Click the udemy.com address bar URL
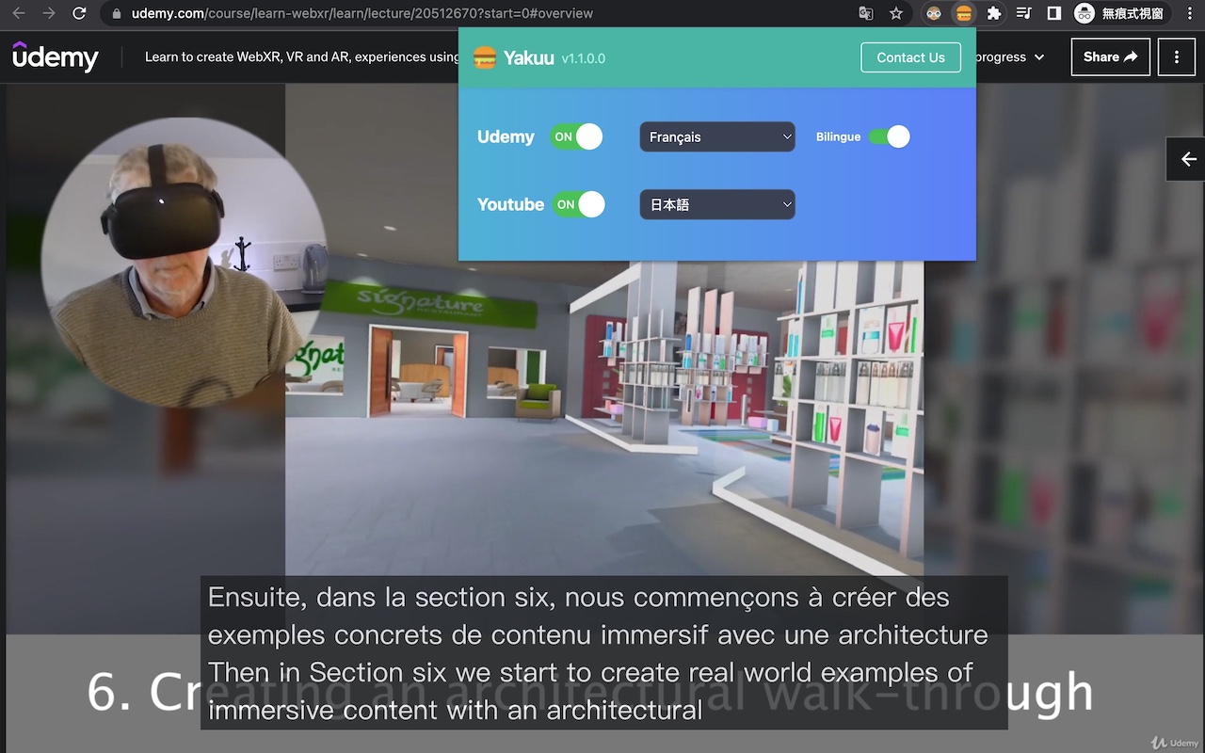Viewport: 1205px width, 753px height. [x=361, y=14]
